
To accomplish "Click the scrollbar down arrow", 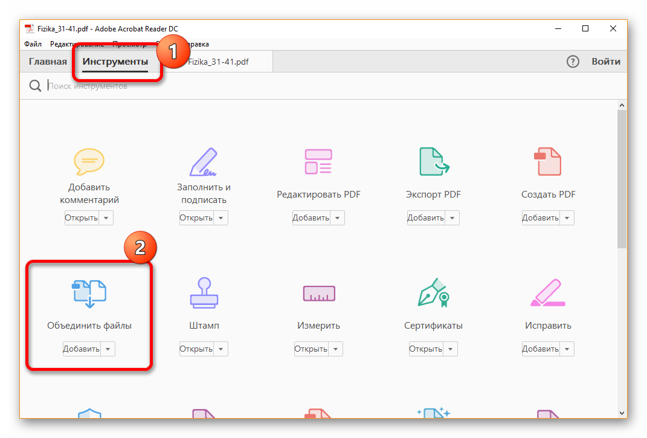I will coord(622,413).
